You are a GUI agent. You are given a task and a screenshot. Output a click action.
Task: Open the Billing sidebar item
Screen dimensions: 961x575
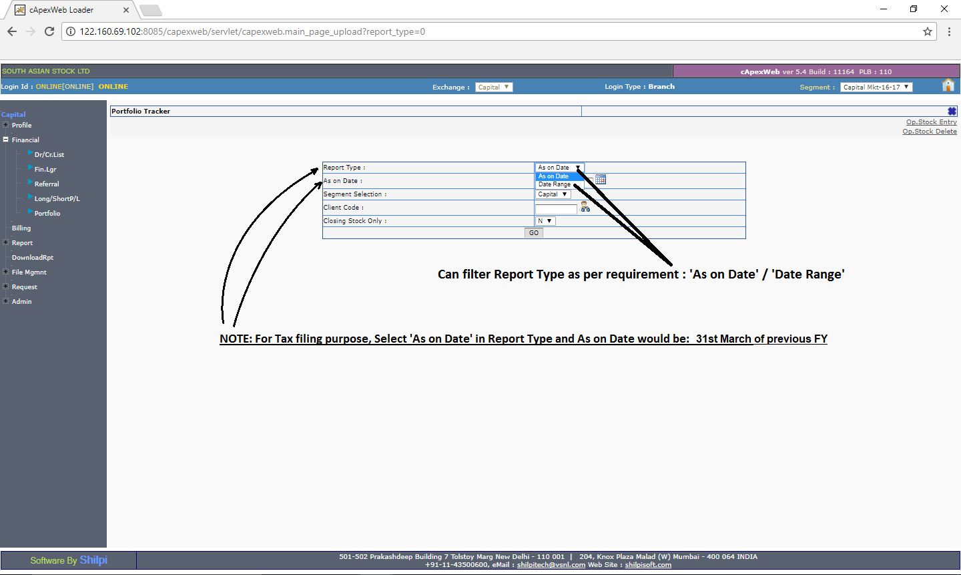21,228
